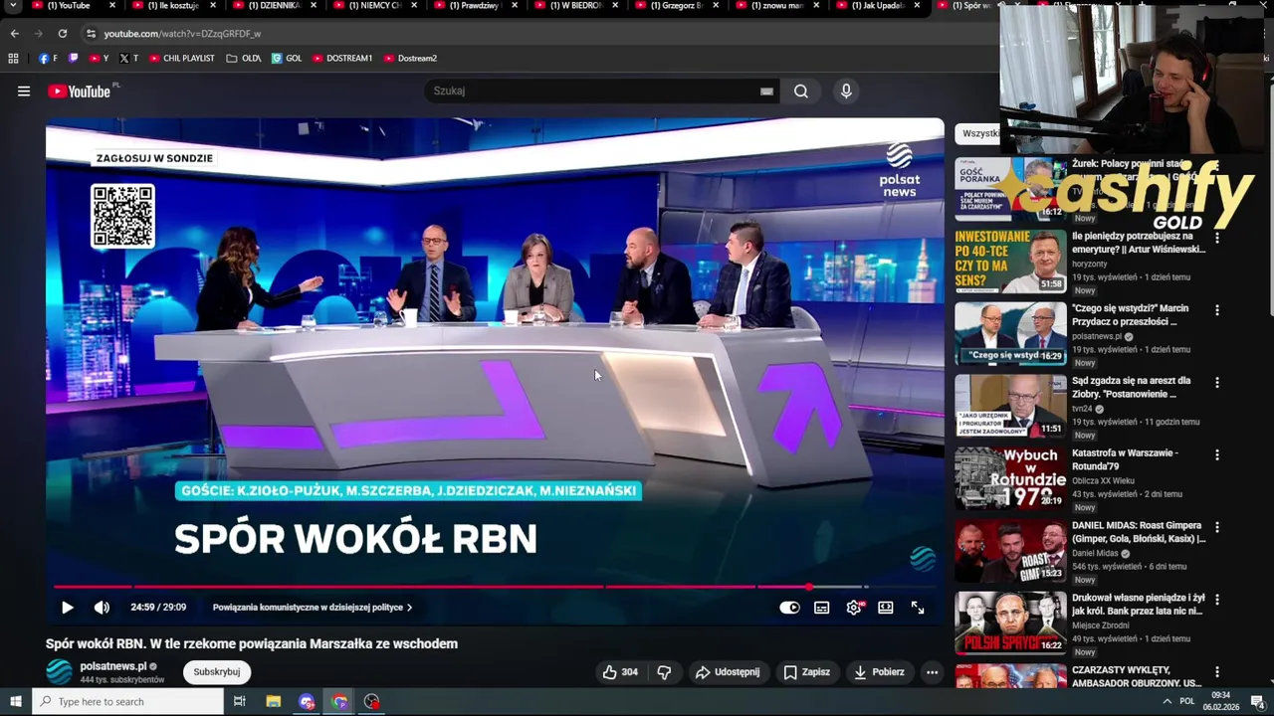Open options menu for 'Drukował własne pieniądze' video
The height and width of the screenshot is (716, 1274).
point(1216,601)
